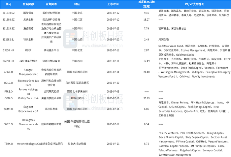Click company name KEEP
231x157 pixels.
pyautogui.click(x=28, y=50)
